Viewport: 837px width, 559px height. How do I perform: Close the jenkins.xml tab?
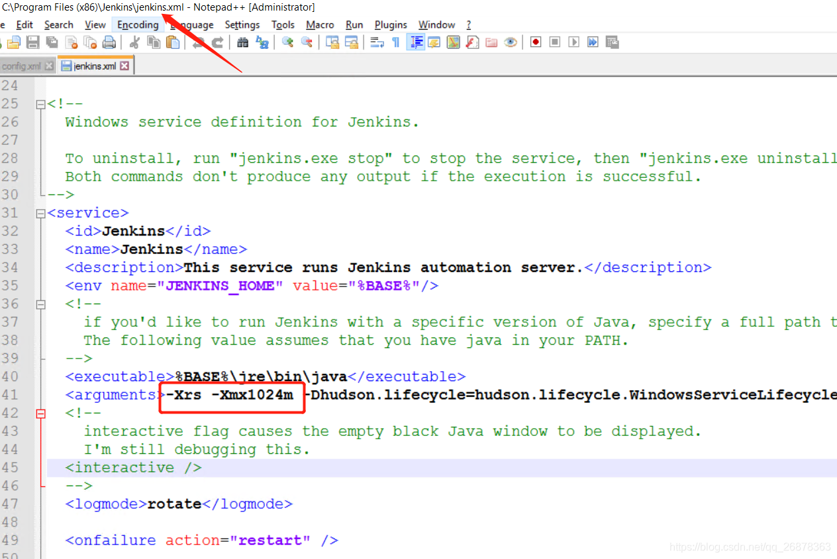coord(124,66)
